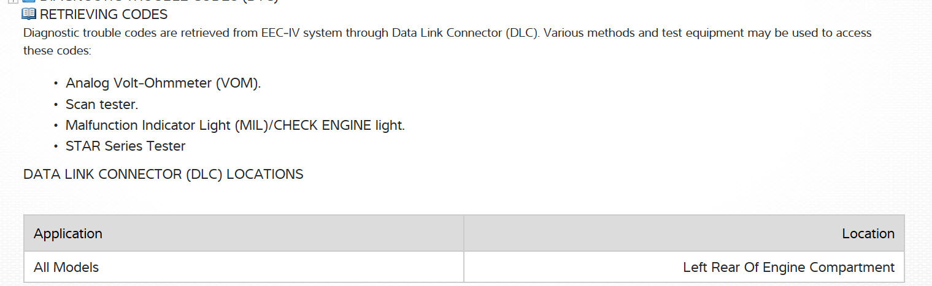Click the blue book icon at the top edge
Screen dimensions: 932x286
click(x=28, y=2)
